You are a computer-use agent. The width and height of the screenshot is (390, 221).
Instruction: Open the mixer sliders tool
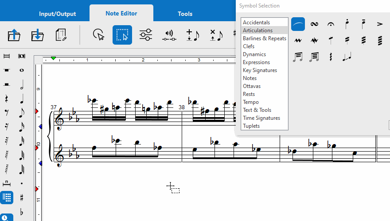[x=146, y=35]
